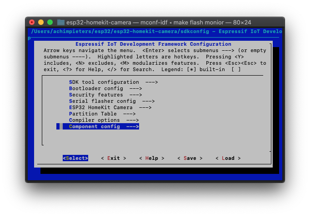Click the Load button
Viewport: 310px width, 216px height.
228,158
